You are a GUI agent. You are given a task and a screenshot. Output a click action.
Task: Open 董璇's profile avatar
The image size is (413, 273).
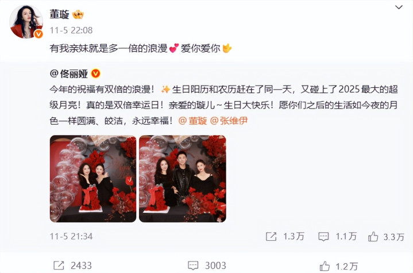click(x=26, y=21)
